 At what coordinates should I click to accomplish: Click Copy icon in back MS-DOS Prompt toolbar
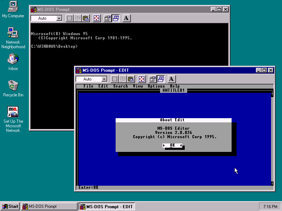point(78,18)
